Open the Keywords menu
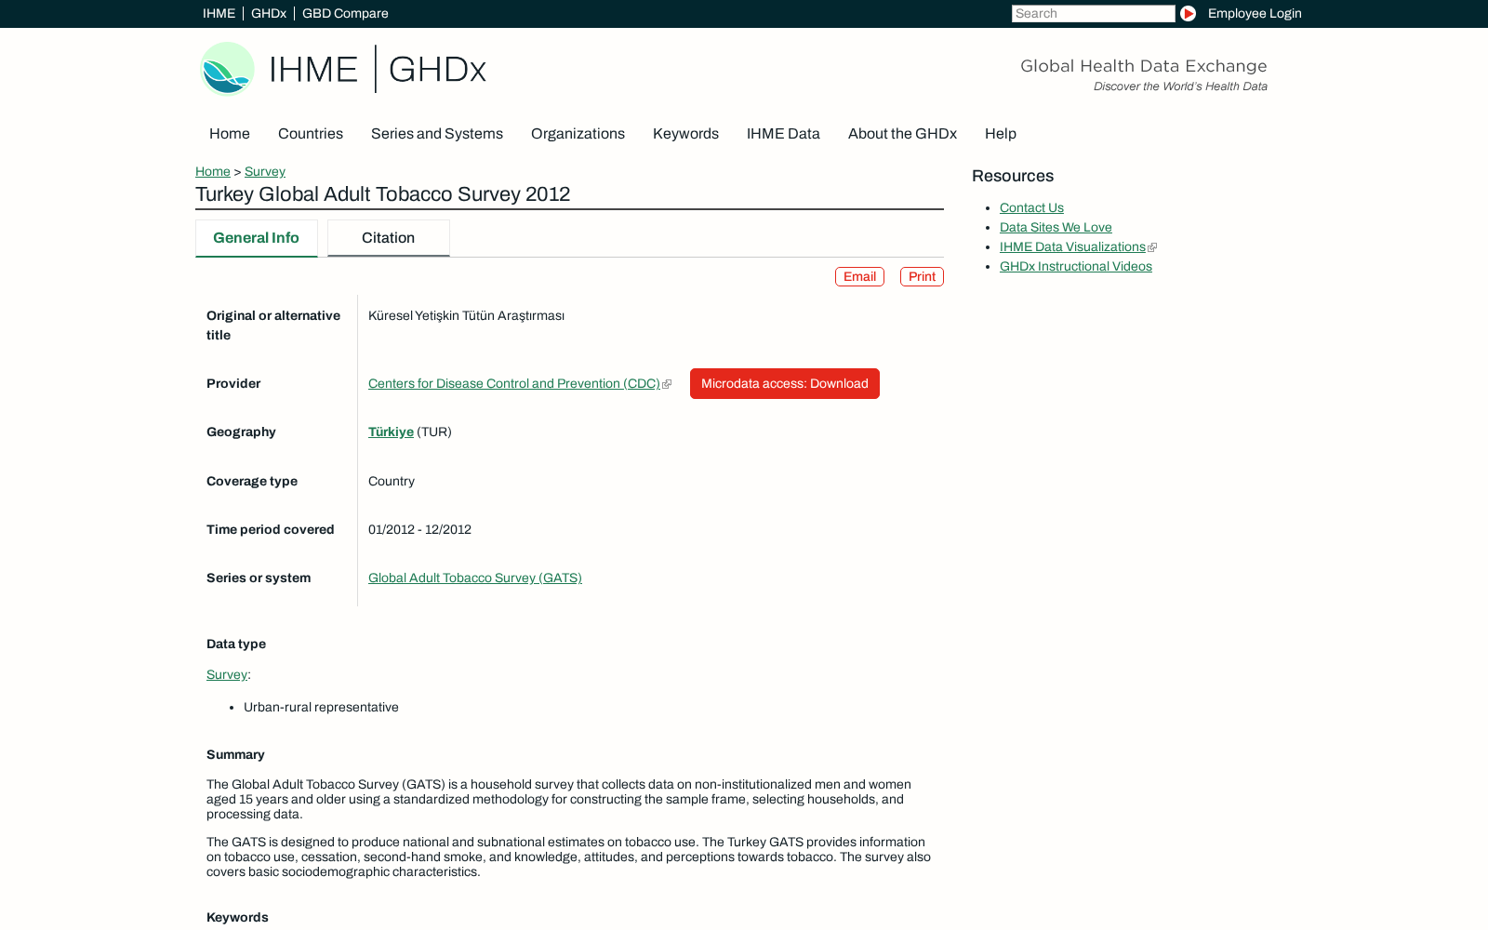Screen dimensions: 1488x930 pos(685,134)
